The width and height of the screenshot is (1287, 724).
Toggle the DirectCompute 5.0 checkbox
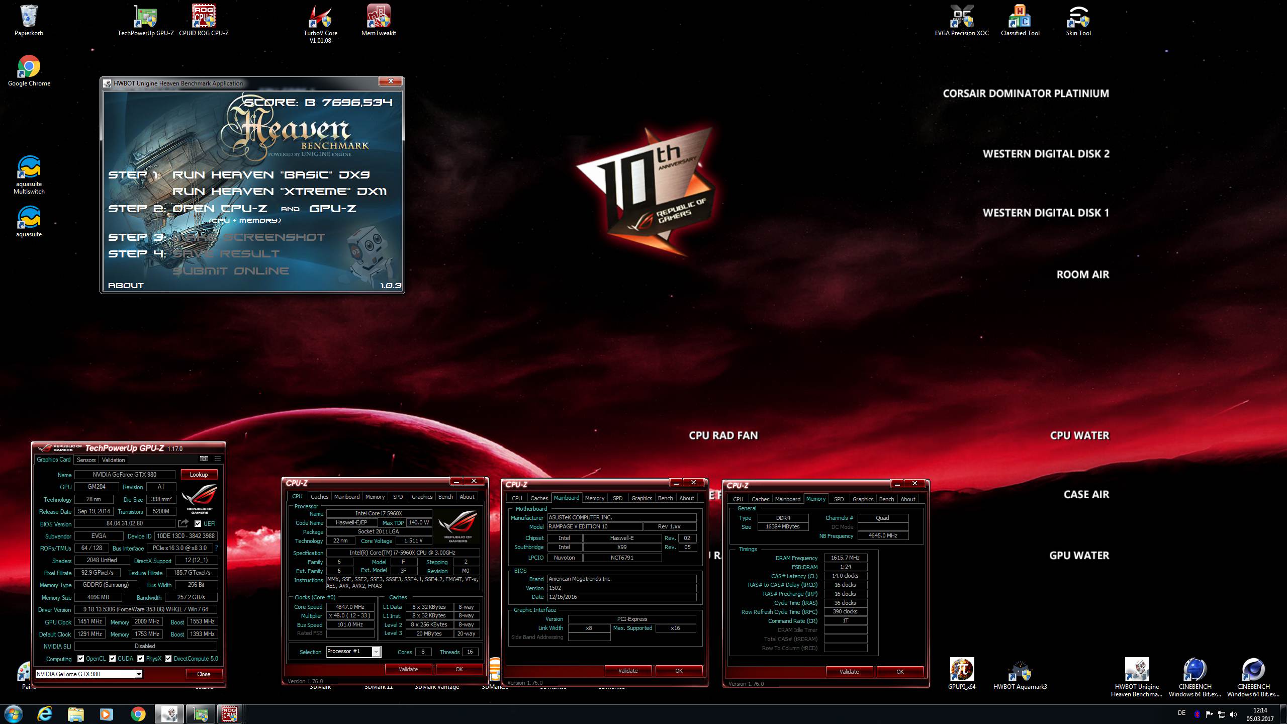click(x=168, y=659)
